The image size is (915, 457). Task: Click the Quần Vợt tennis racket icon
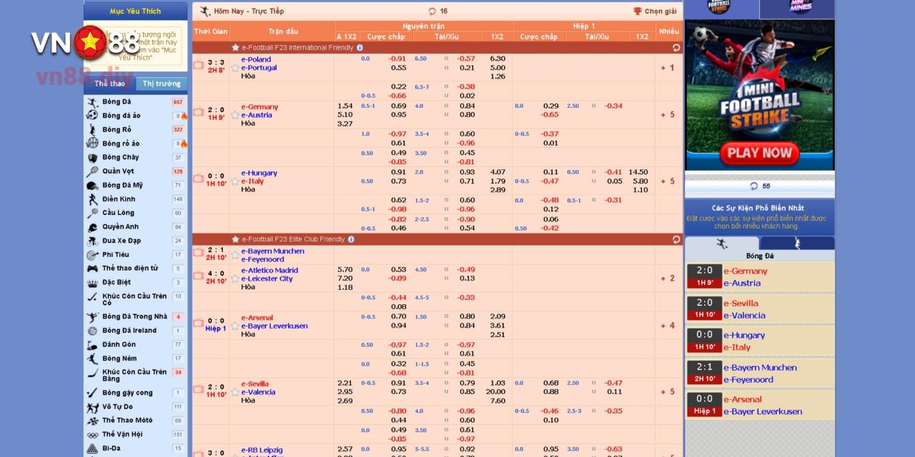tap(92, 171)
